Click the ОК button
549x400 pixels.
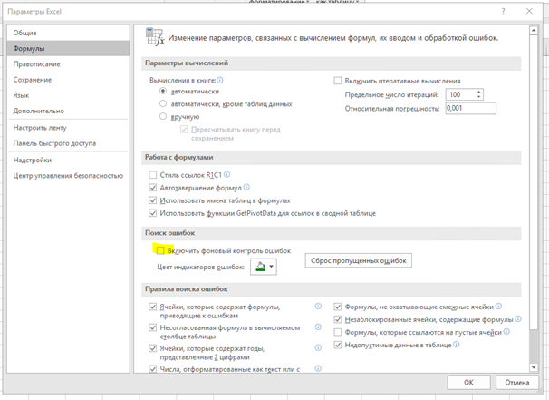468,383
